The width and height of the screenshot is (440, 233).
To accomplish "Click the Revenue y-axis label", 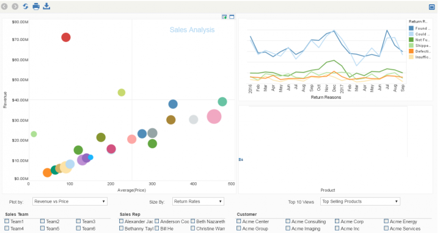I will tap(5, 100).
